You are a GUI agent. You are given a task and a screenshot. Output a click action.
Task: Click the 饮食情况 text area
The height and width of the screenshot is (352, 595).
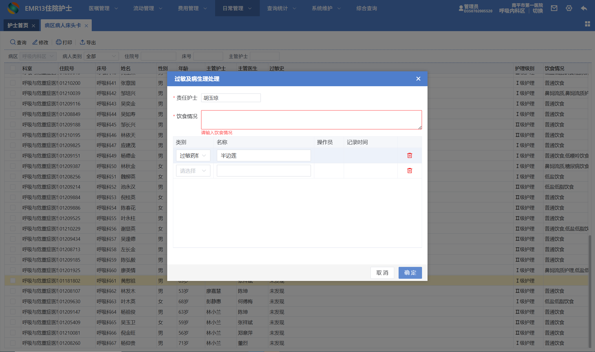[x=311, y=120]
